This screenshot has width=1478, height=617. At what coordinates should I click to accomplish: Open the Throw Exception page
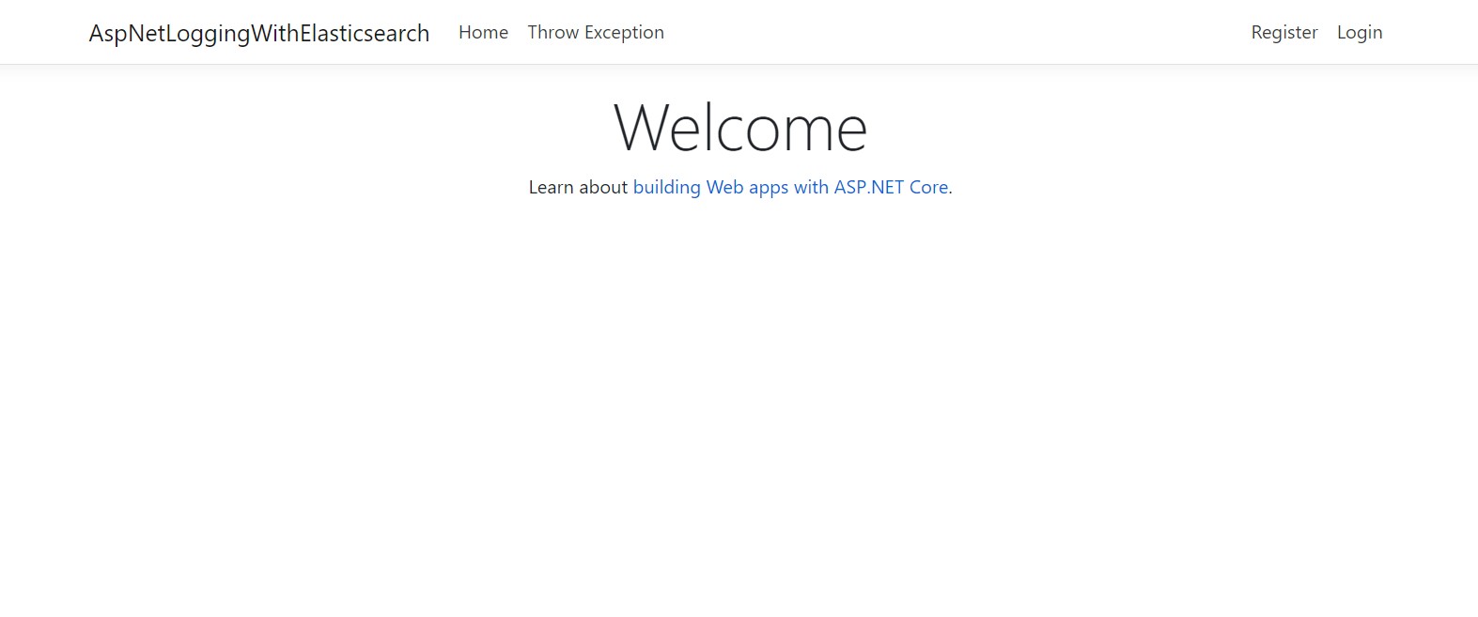coord(596,32)
